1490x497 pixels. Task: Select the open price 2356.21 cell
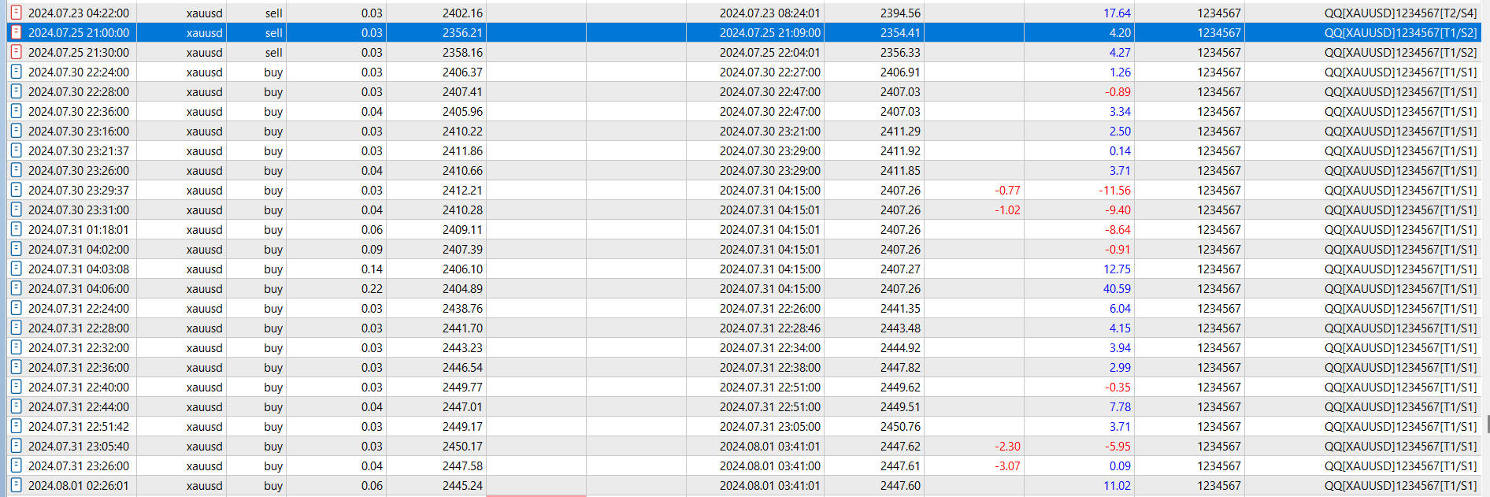[462, 33]
